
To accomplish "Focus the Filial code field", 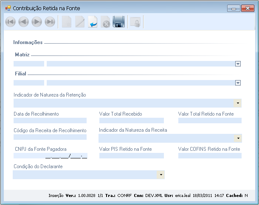I will point(29,83).
